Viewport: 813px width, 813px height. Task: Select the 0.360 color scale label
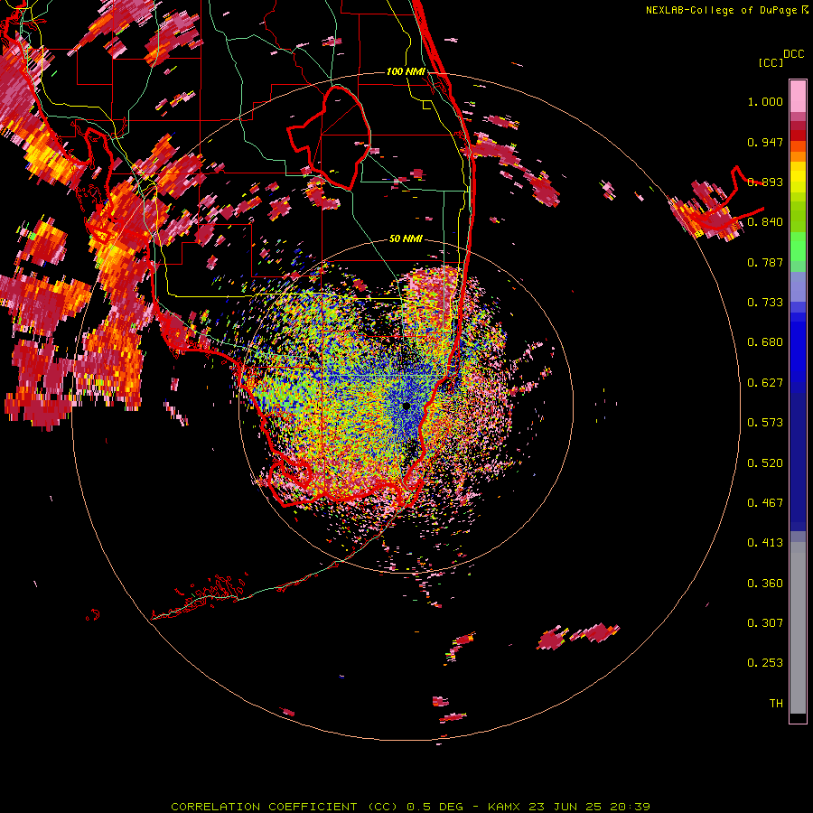pos(765,584)
